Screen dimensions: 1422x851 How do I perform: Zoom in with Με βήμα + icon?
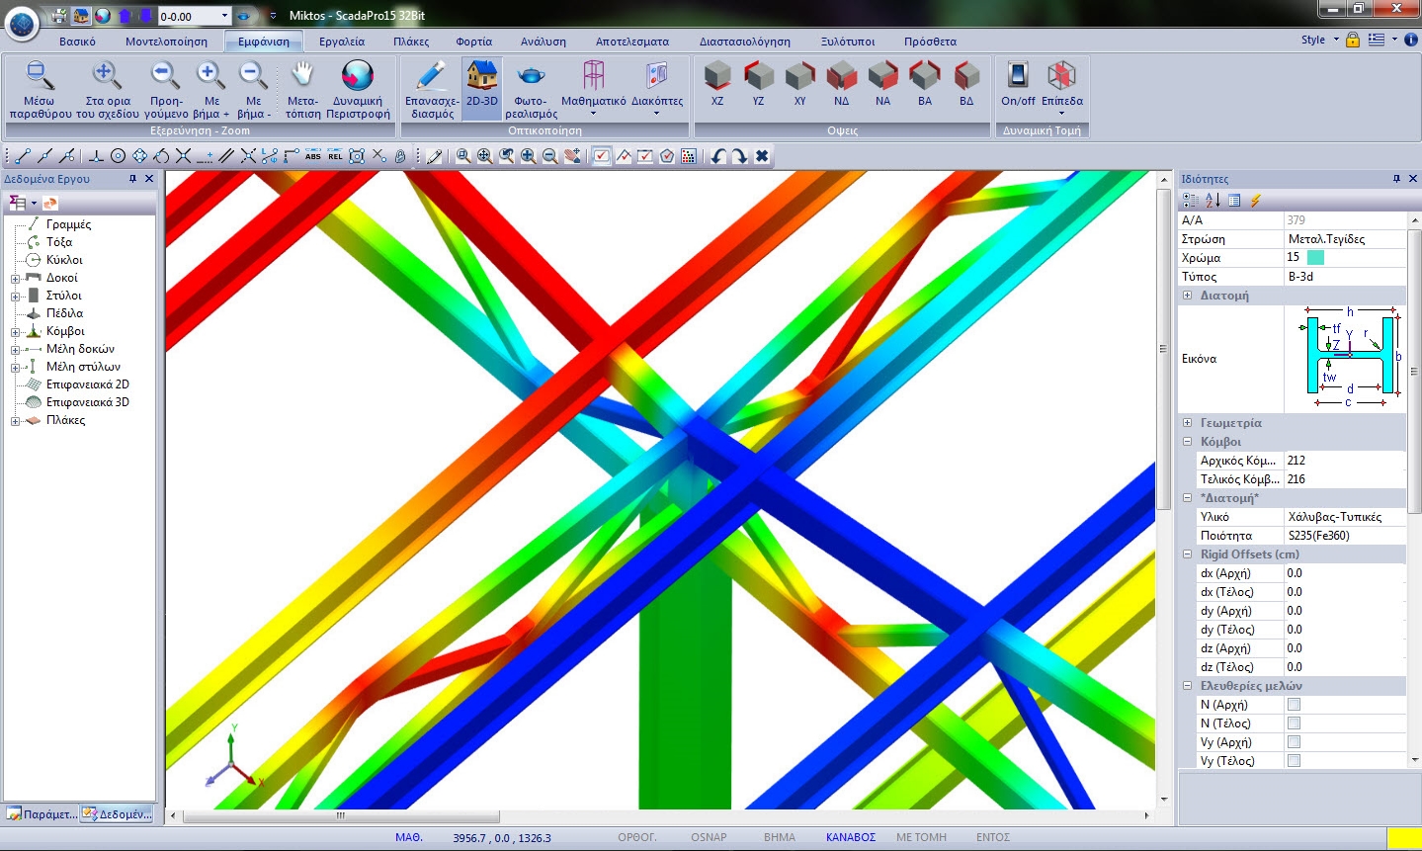click(210, 75)
